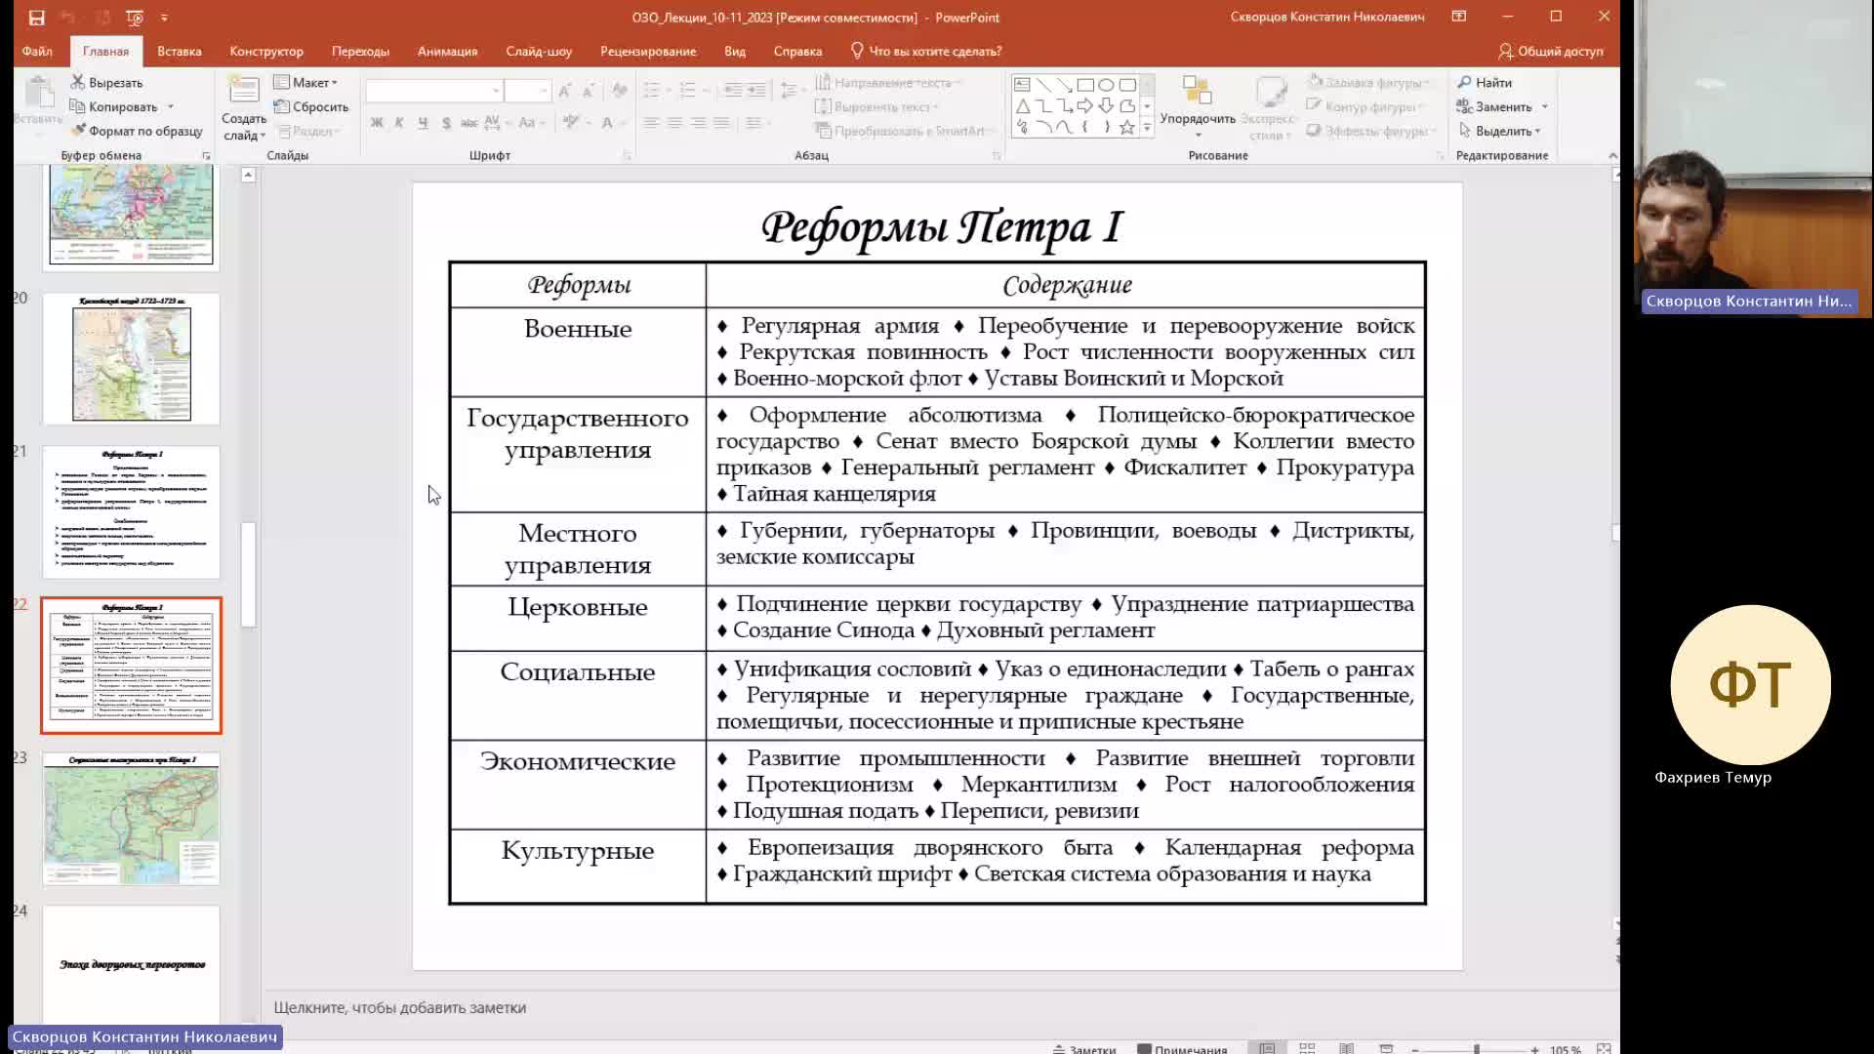Select slide 23 map thumbnail
The image size is (1874, 1054).
(131, 819)
